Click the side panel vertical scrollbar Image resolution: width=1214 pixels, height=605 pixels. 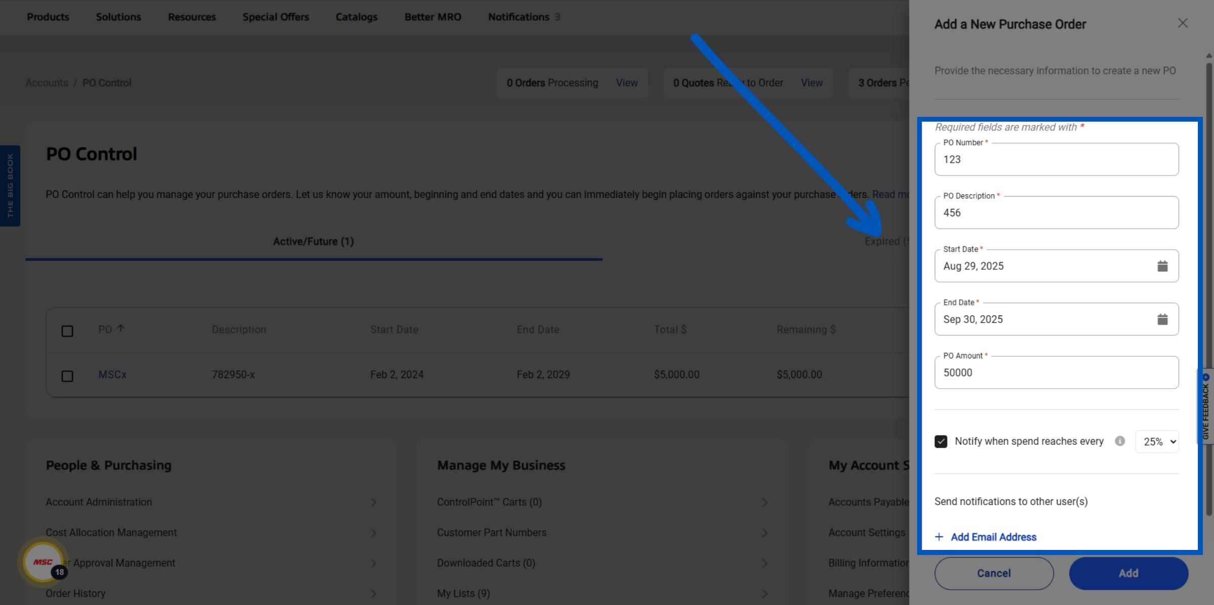[x=1209, y=289]
